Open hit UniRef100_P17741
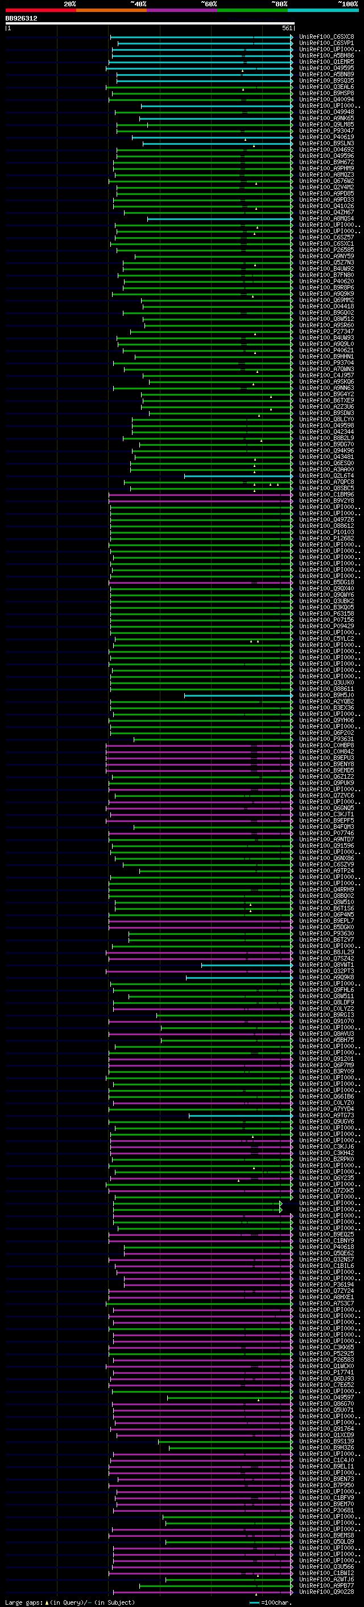This screenshot has width=364, height=1607. (326, 1373)
